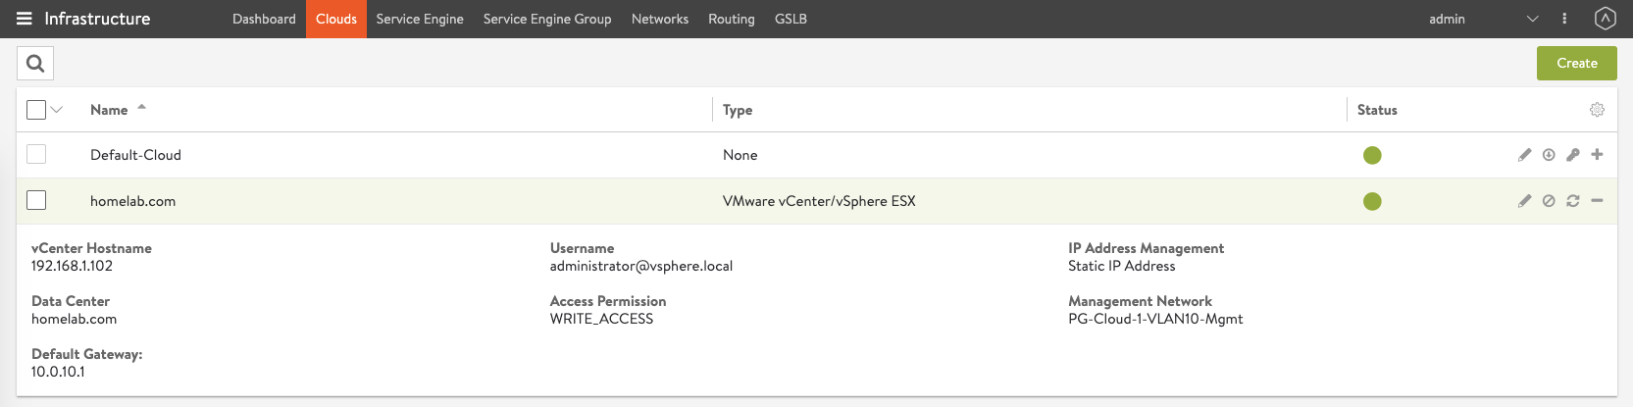Click the search magnifier icon
This screenshot has width=1633, height=407.
[35, 64]
